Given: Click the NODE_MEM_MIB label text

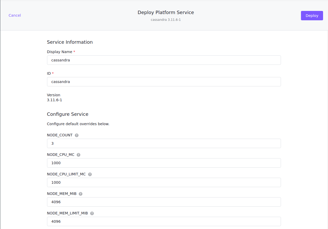Looking at the screenshot, I should 62,194.
